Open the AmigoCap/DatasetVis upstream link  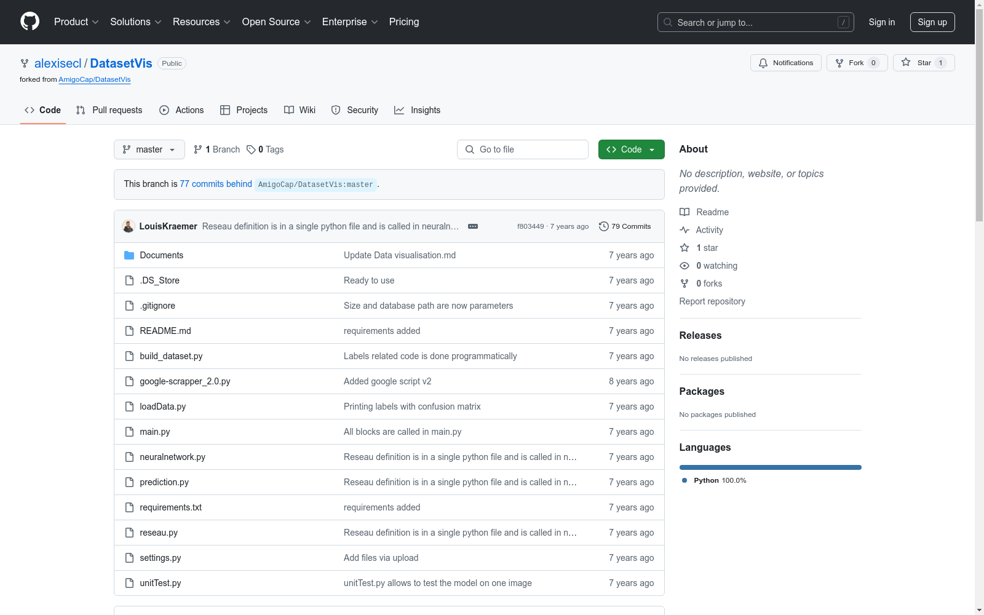point(95,79)
